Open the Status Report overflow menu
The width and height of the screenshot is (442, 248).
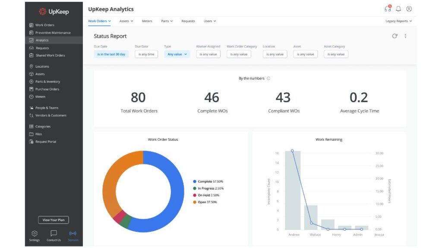point(405,36)
